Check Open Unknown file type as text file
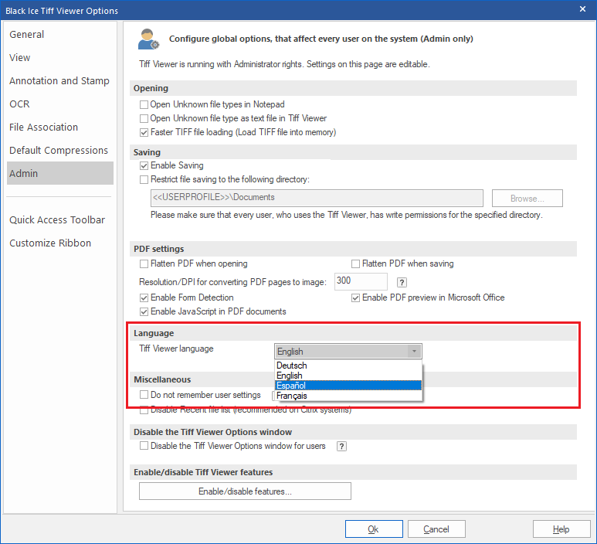The image size is (597, 544). click(144, 118)
